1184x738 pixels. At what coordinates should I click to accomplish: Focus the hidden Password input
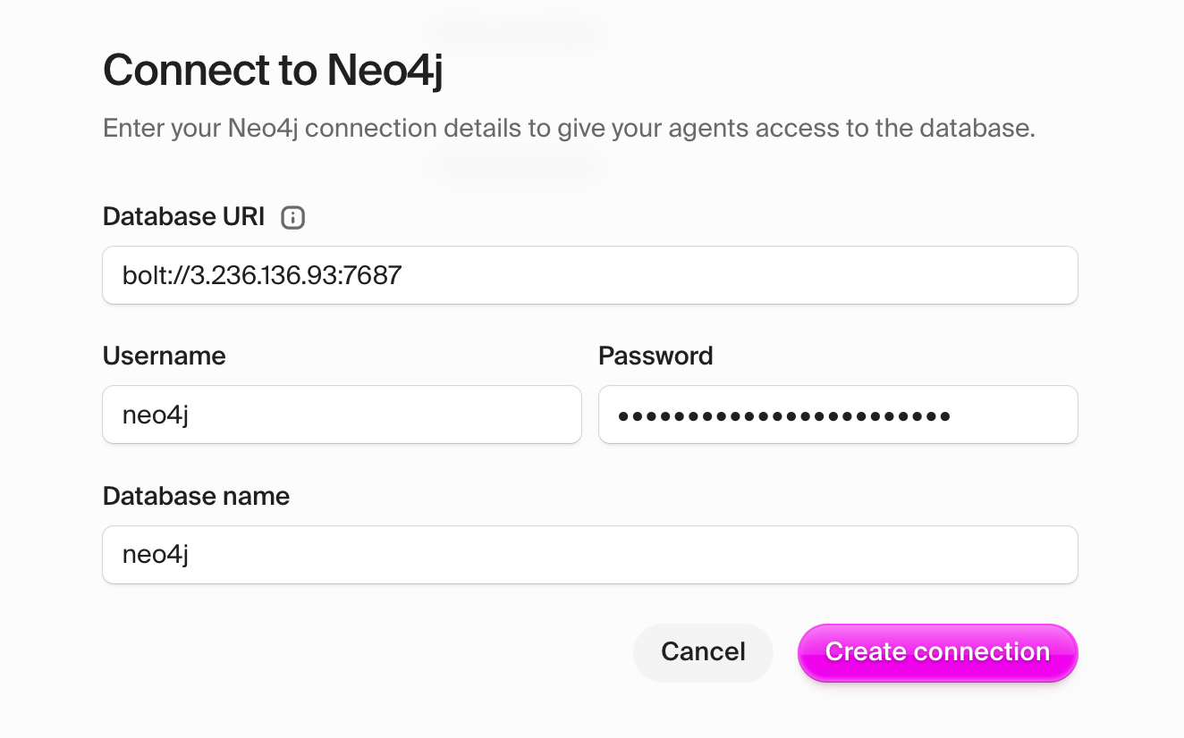[x=838, y=415]
